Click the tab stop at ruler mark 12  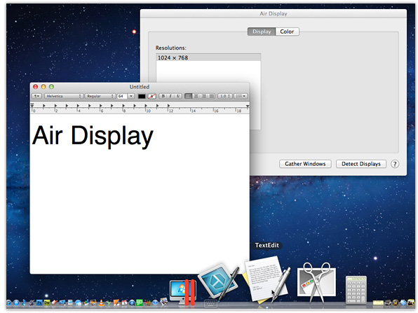pyautogui.click(x=169, y=106)
